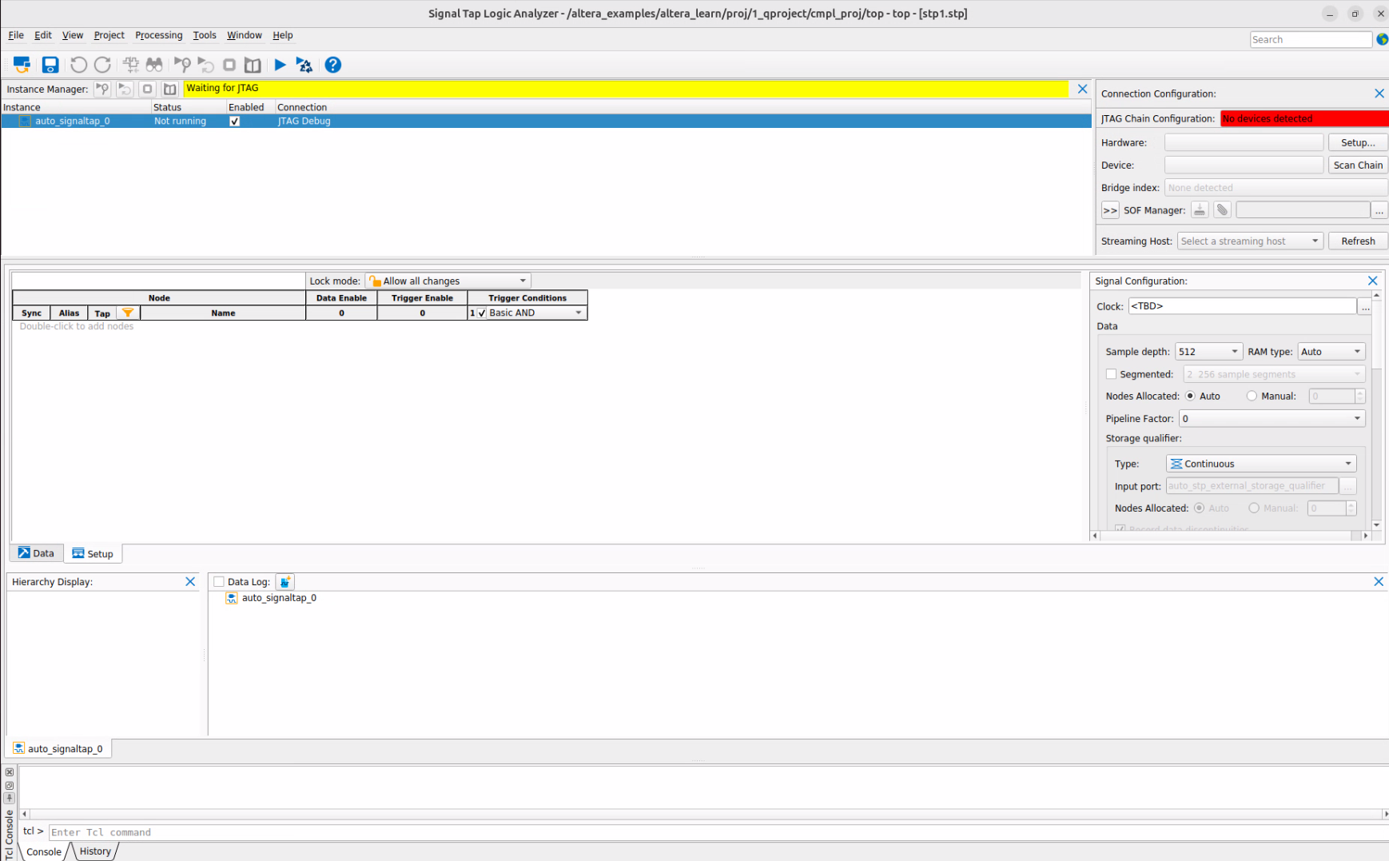Toggle the Data Log checkbox
1389x861 pixels.
point(219,582)
